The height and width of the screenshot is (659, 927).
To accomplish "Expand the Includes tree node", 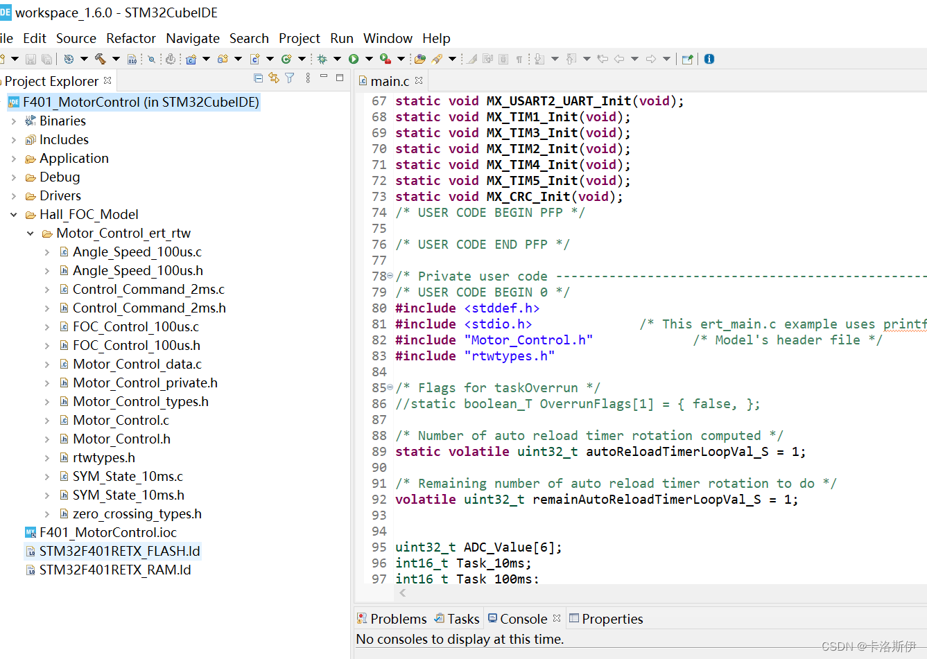I will [x=14, y=140].
